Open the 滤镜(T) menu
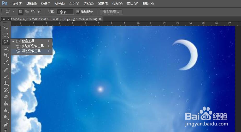The width and height of the screenshot is (241, 132). point(103,4)
